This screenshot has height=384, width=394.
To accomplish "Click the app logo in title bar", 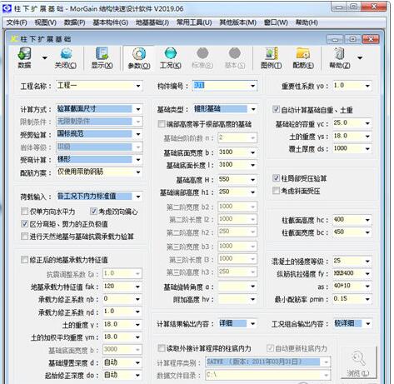I will click(x=7, y=8).
